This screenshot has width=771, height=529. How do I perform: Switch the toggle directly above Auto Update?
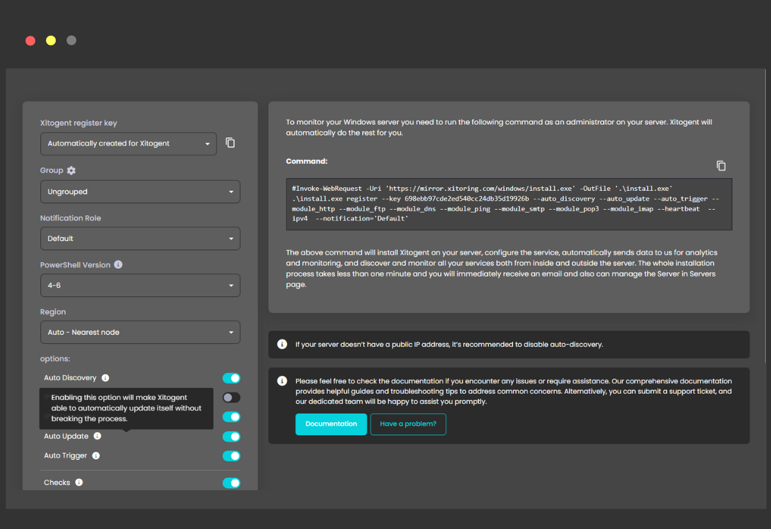point(231,417)
